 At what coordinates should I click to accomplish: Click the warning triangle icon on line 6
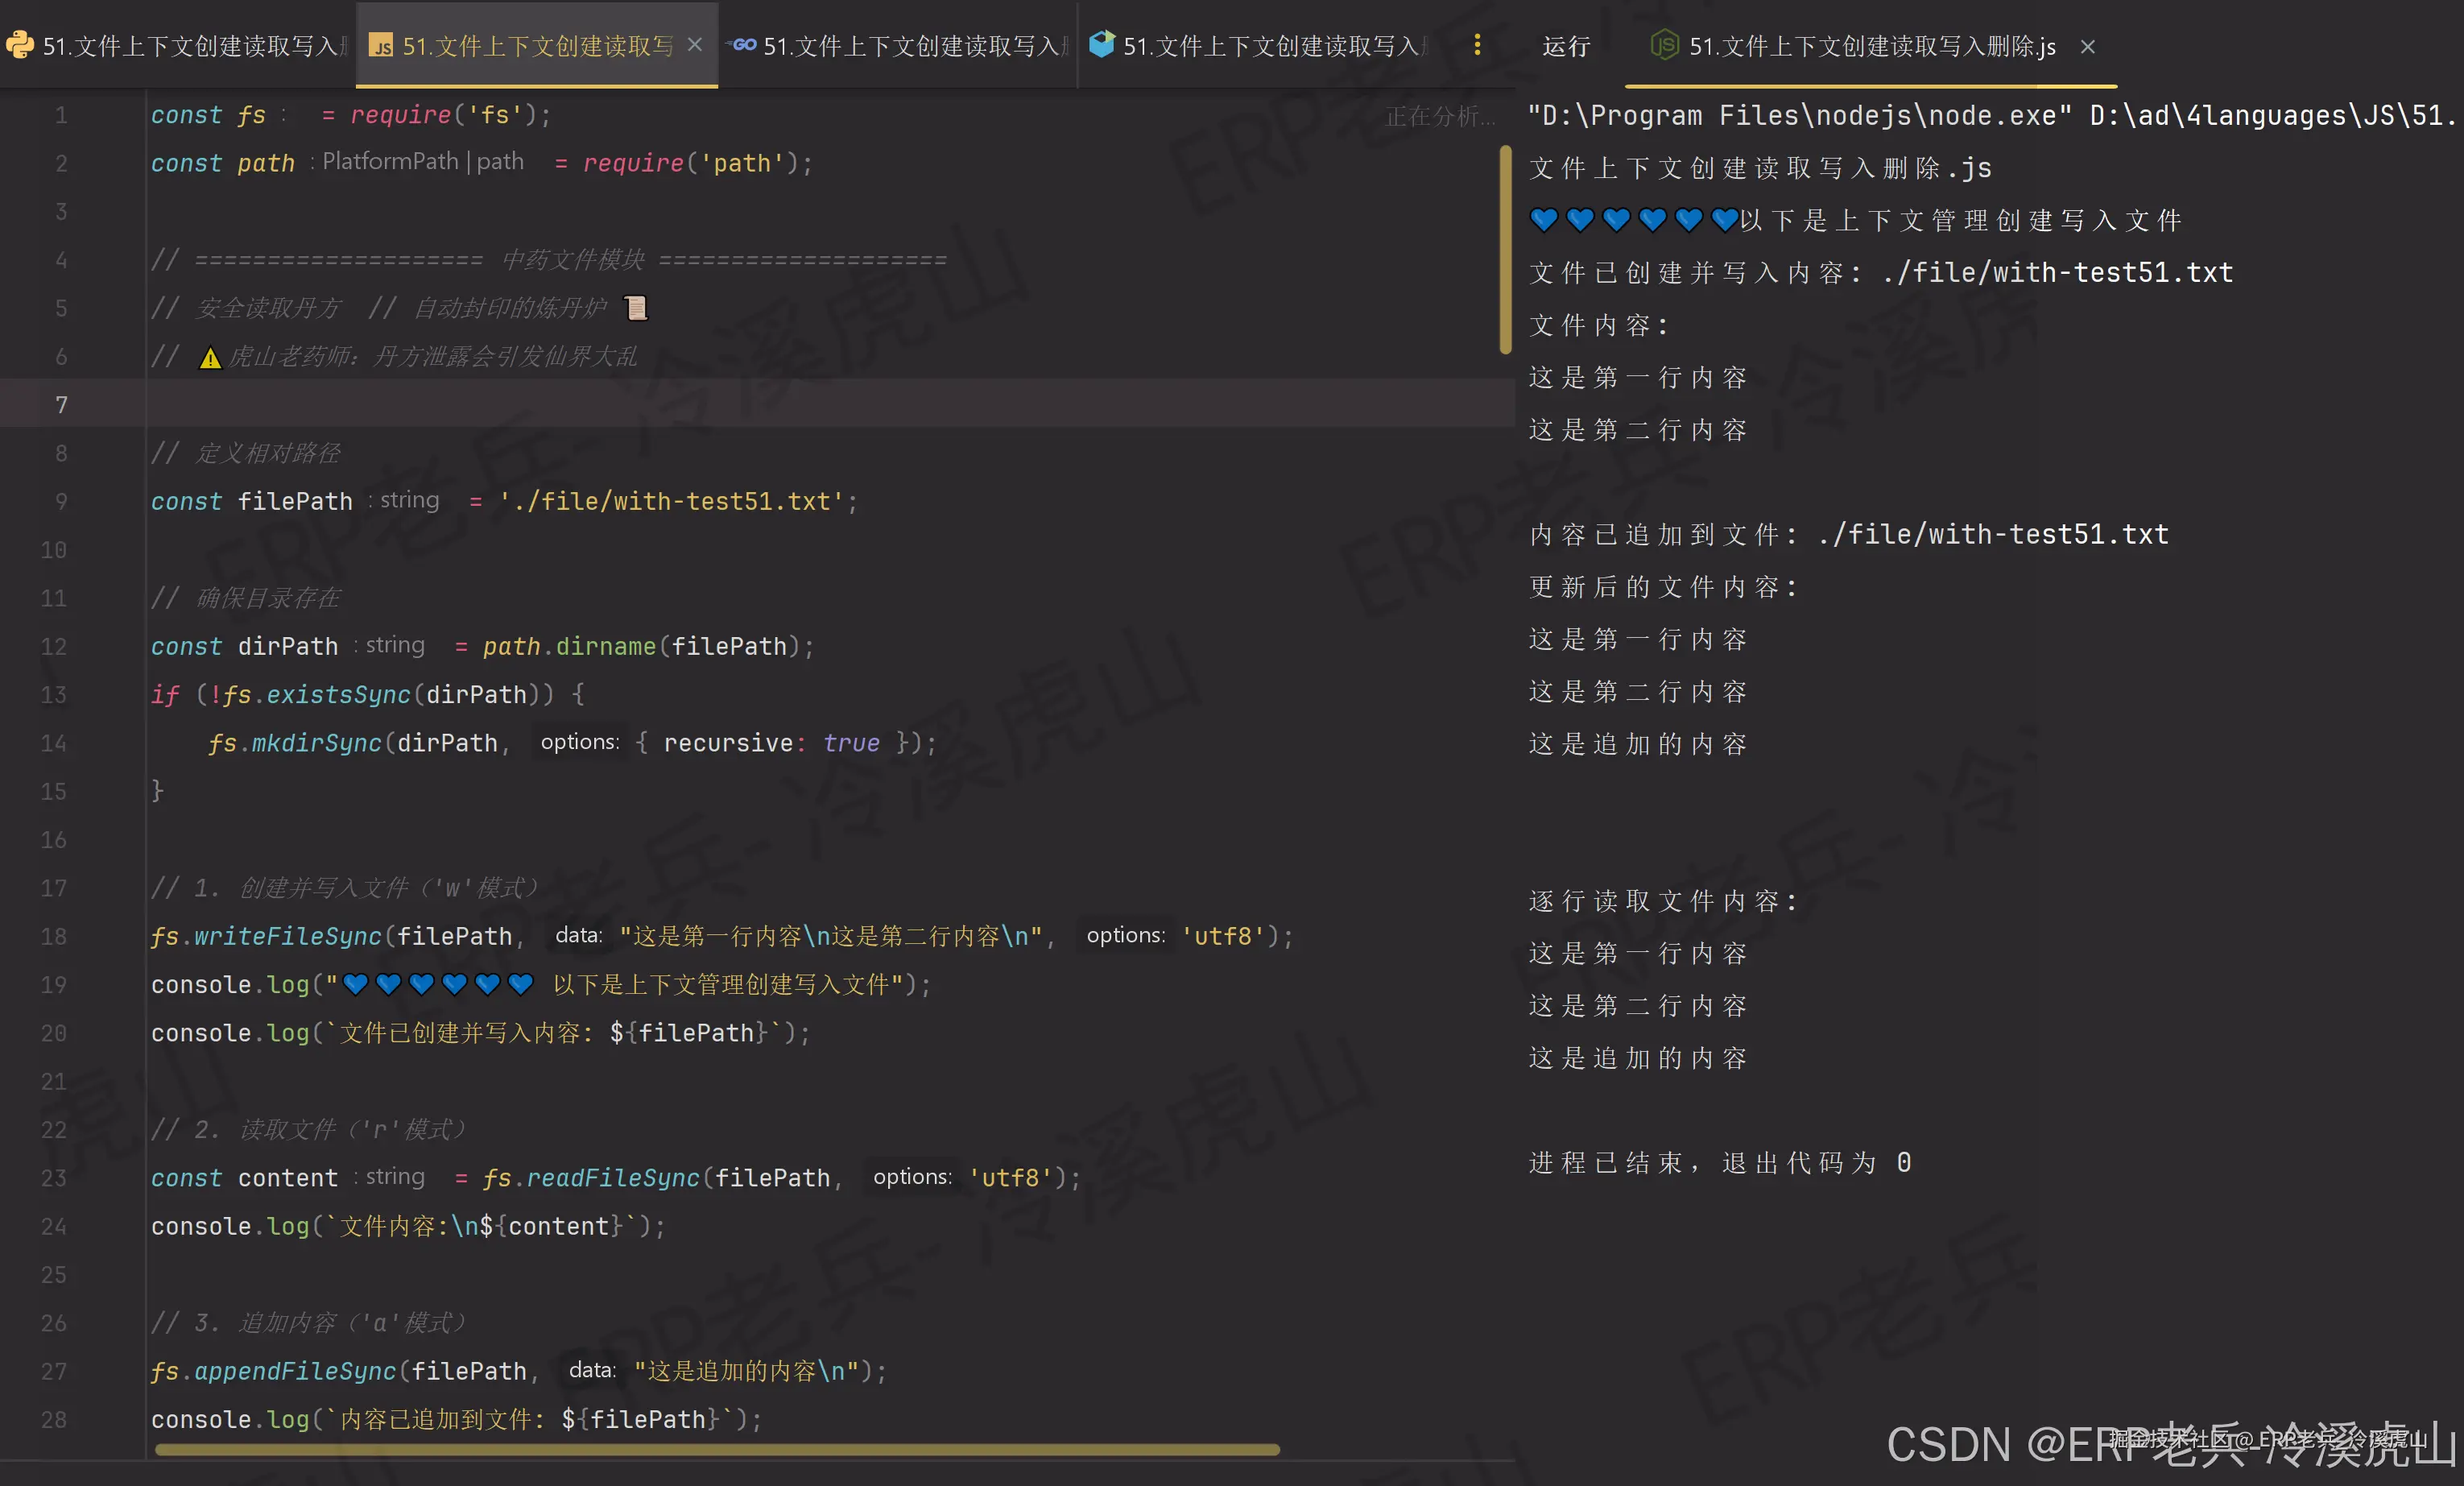click(210, 358)
